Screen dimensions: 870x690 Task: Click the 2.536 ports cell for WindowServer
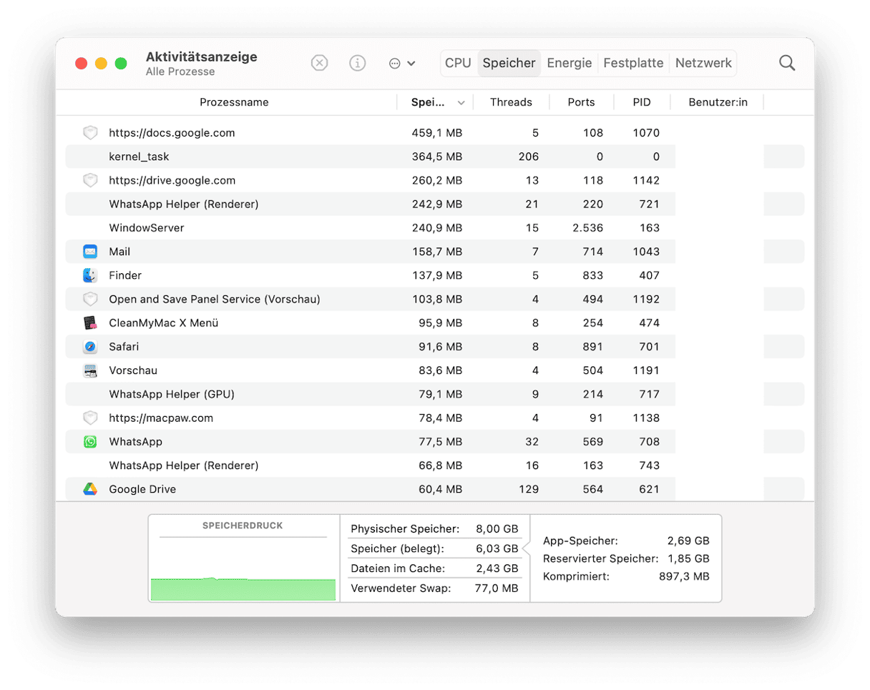click(587, 228)
